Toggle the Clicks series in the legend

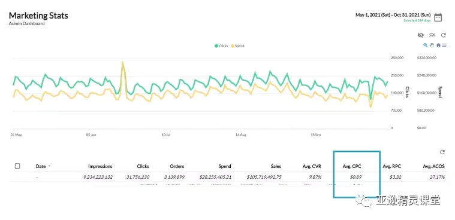tap(221, 46)
